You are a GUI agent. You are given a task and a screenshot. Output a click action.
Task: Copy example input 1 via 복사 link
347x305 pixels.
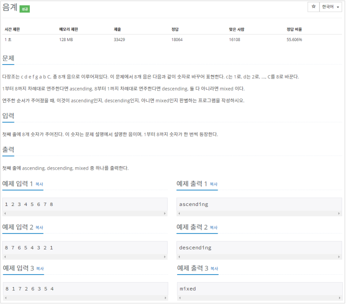[39, 185]
